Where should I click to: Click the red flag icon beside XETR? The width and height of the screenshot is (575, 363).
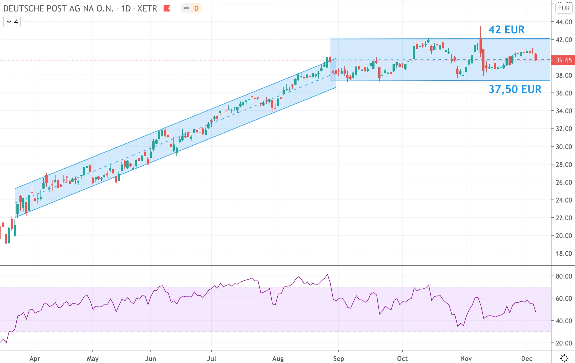167,8
